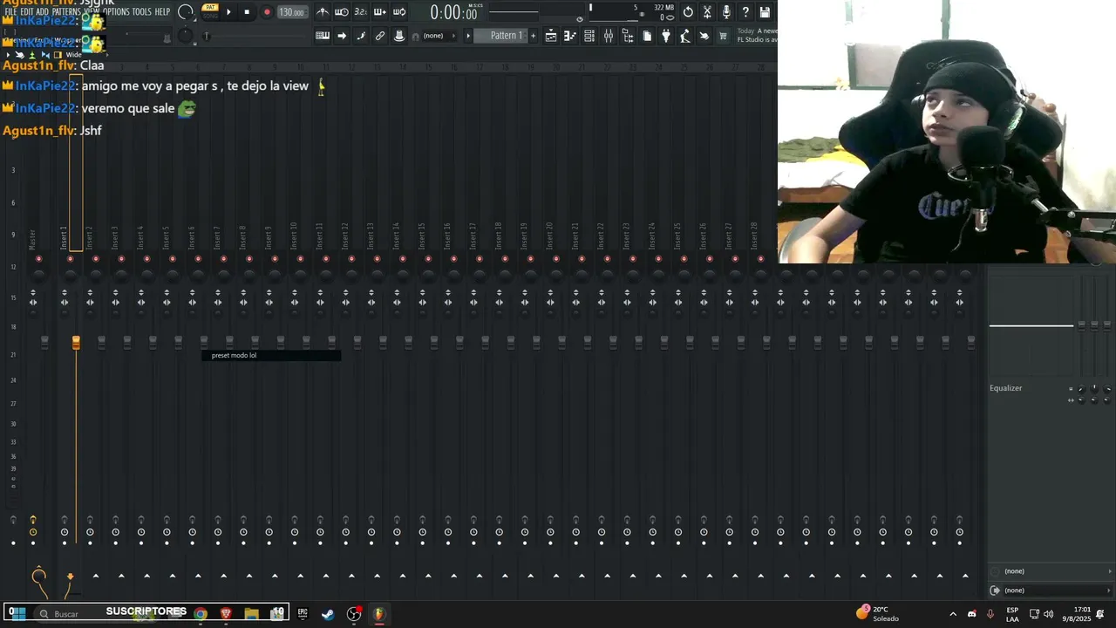Open Steam from the taskbar
The height and width of the screenshot is (628, 1116).
[328, 614]
